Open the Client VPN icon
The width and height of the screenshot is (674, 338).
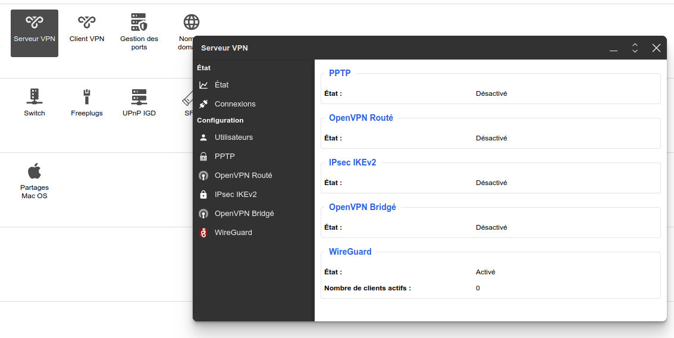pyautogui.click(x=87, y=29)
